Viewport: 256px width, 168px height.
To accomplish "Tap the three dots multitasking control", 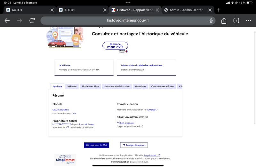I will point(128,3).
